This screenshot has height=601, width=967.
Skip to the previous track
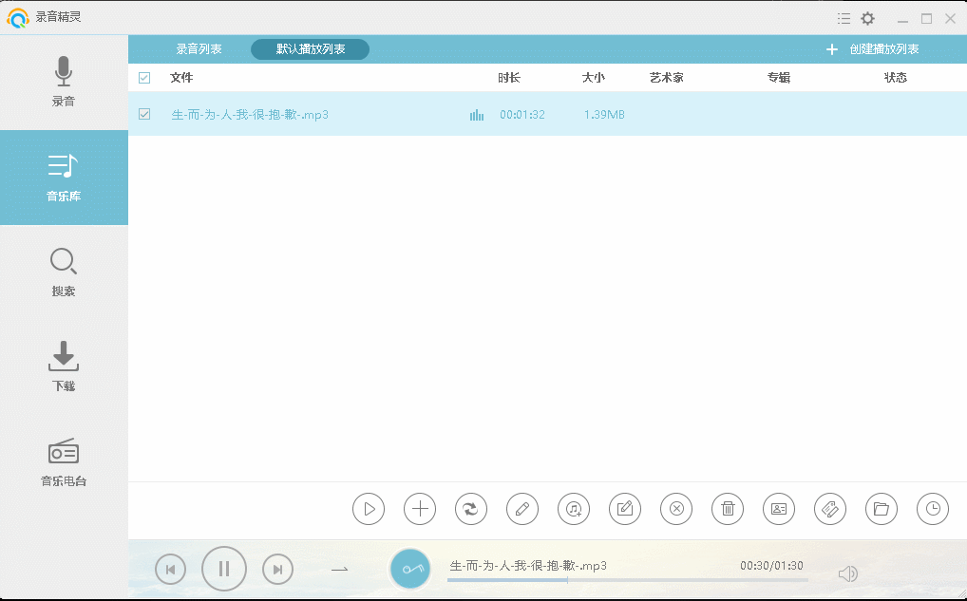point(171,570)
